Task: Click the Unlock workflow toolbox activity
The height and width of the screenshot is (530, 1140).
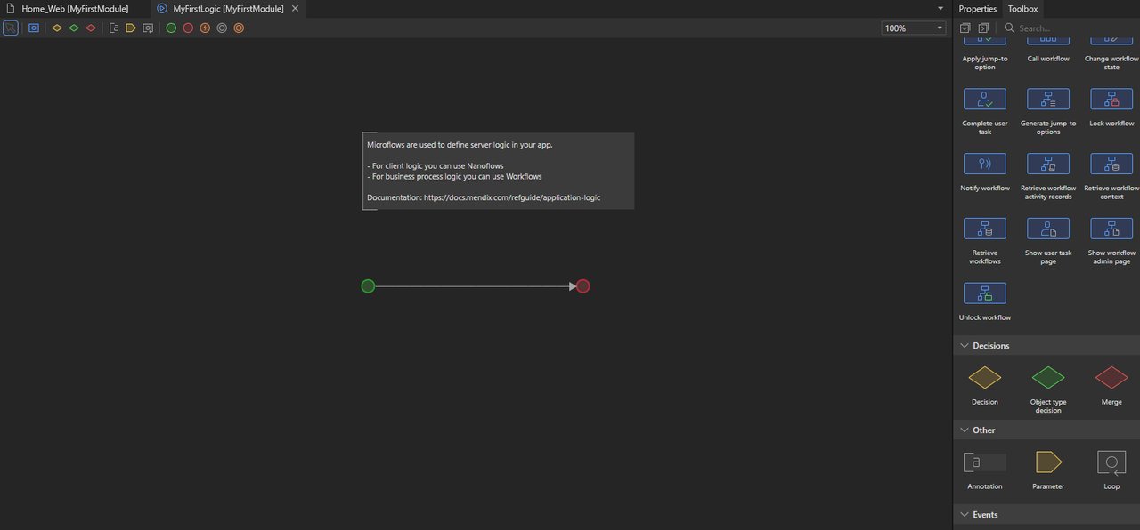Action: tap(985, 293)
